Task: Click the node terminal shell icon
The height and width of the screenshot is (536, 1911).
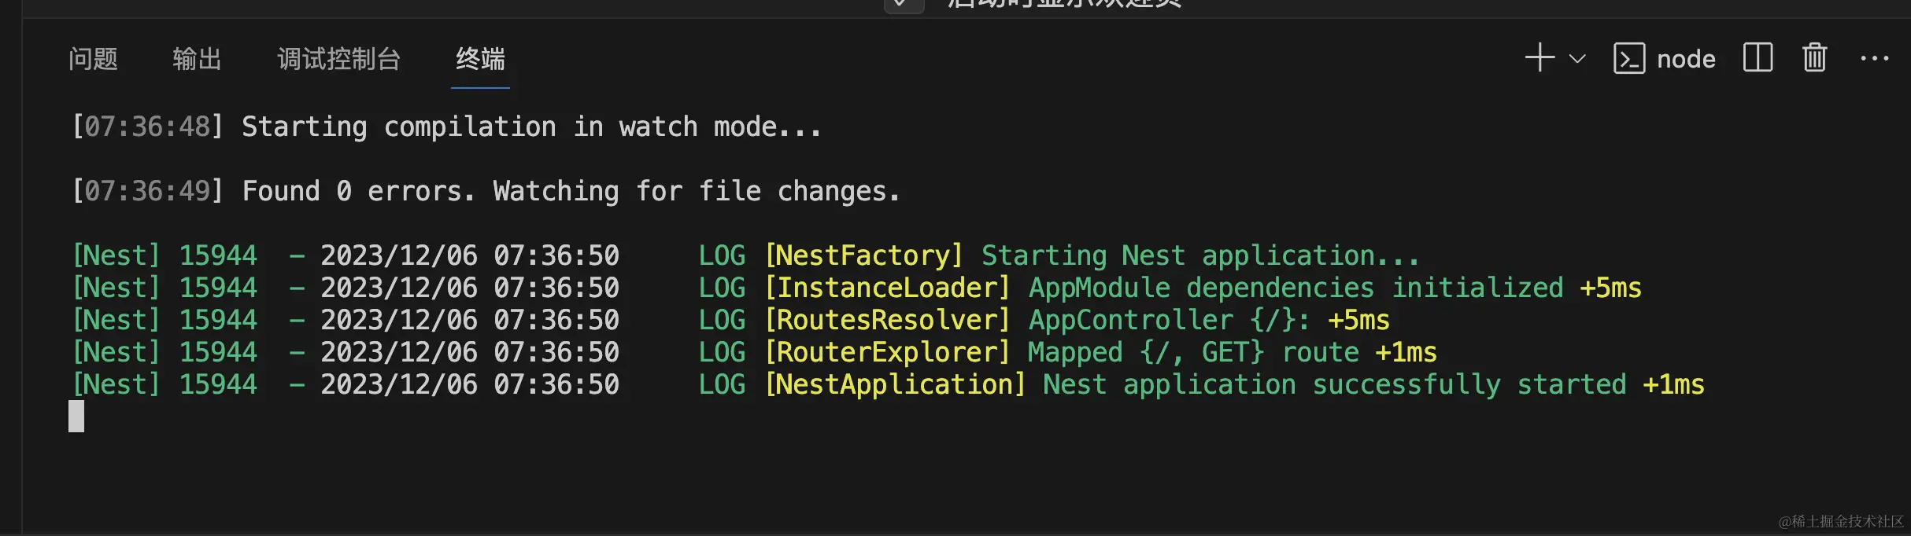Action: (x=1628, y=58)
